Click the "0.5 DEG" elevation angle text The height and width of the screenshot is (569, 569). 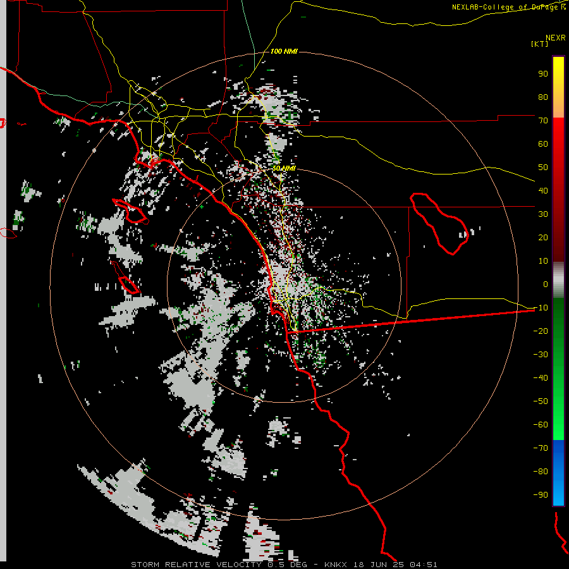click(288, 565)
